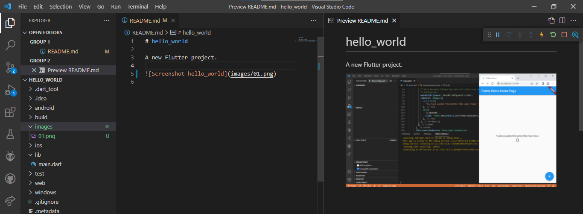This screenshot has width=583, height=214.
Task: Split the preview editor to the right
Action: click(562, 21)
